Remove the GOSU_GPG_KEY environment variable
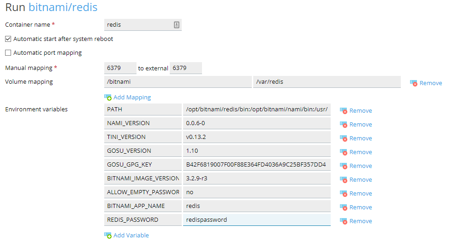This screenshot has height=242, width=458. coord(360,166)
